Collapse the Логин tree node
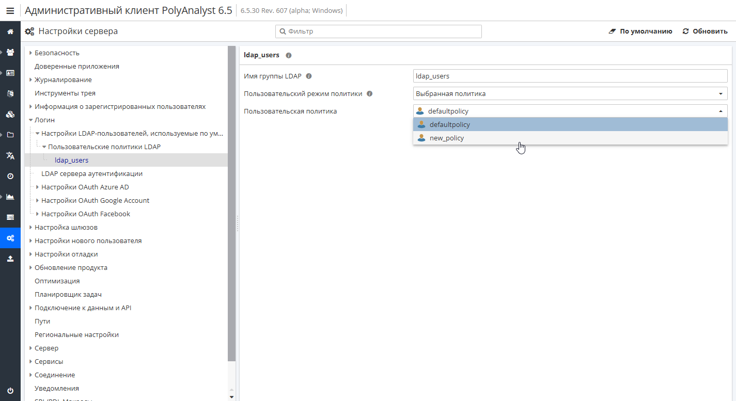Image resolution: width=736 pixels, height=401 pixels. pos(31,120)
